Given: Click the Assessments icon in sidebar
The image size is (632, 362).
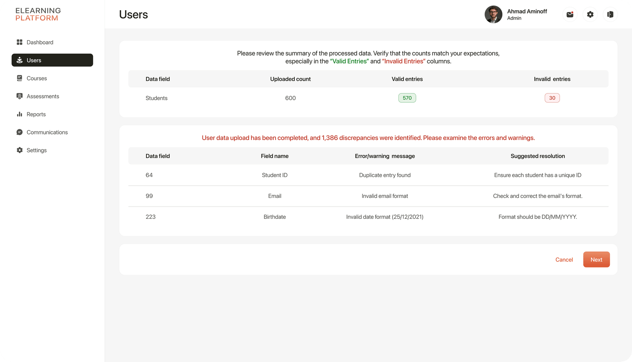Looking at the screenshot, I should tap(19, 96).
